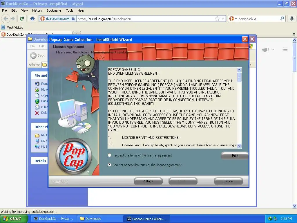This screenshot has width=297, height=223.
Task: Open the home page icon
Action: click(x=32, y=19)
